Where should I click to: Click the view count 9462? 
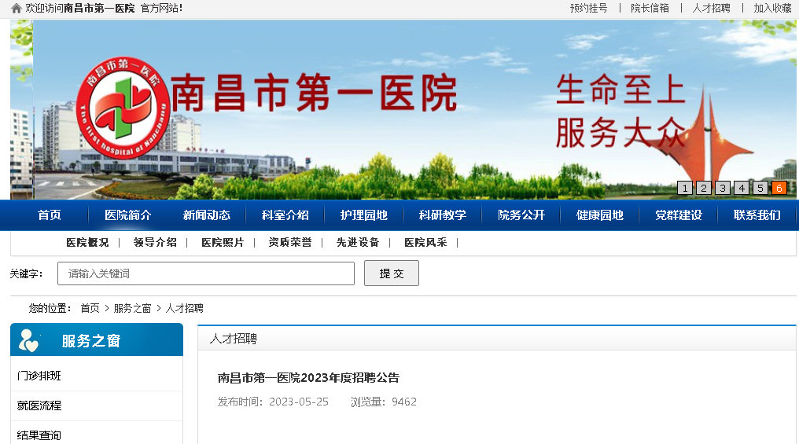[x=404, y=402]
